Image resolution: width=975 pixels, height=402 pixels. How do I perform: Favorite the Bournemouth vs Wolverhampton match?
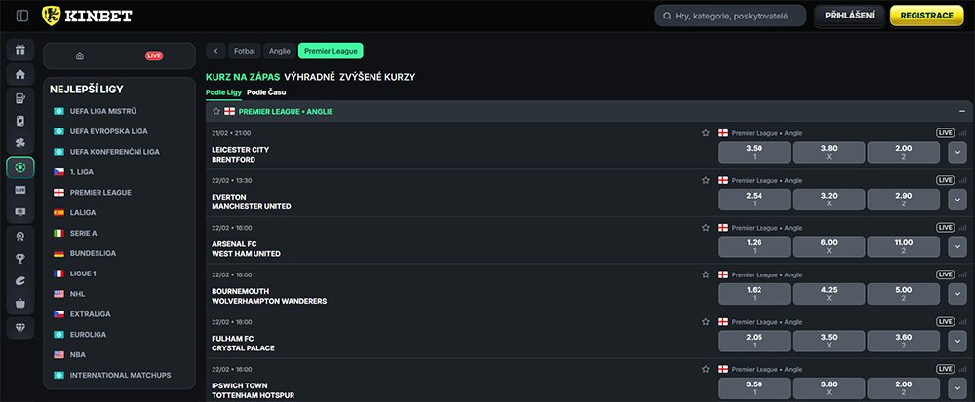706,274
